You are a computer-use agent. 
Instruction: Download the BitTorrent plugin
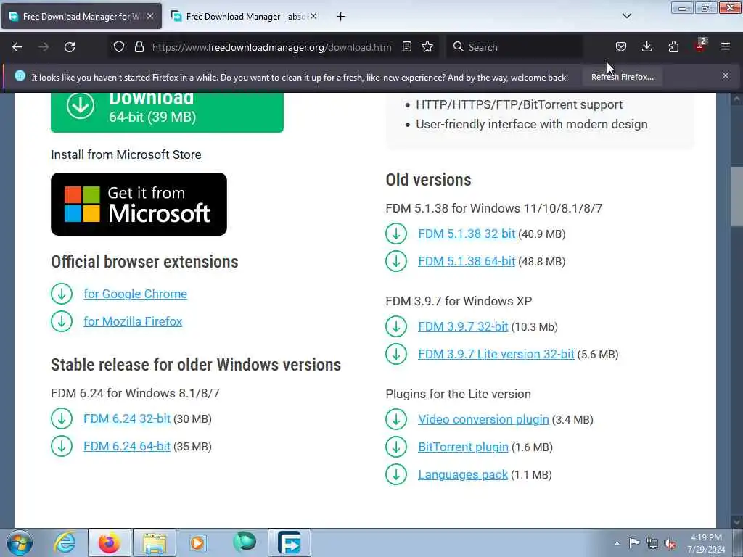(x=463, y=447)
